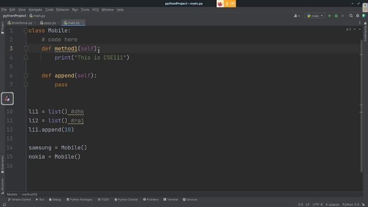Open the Refactor menu
The width and height of the screenshot is (368, 207).
pos(63,10)
